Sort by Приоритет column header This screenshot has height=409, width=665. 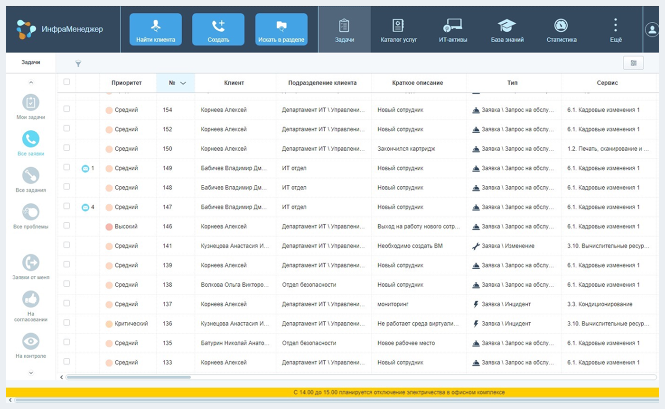127,83
